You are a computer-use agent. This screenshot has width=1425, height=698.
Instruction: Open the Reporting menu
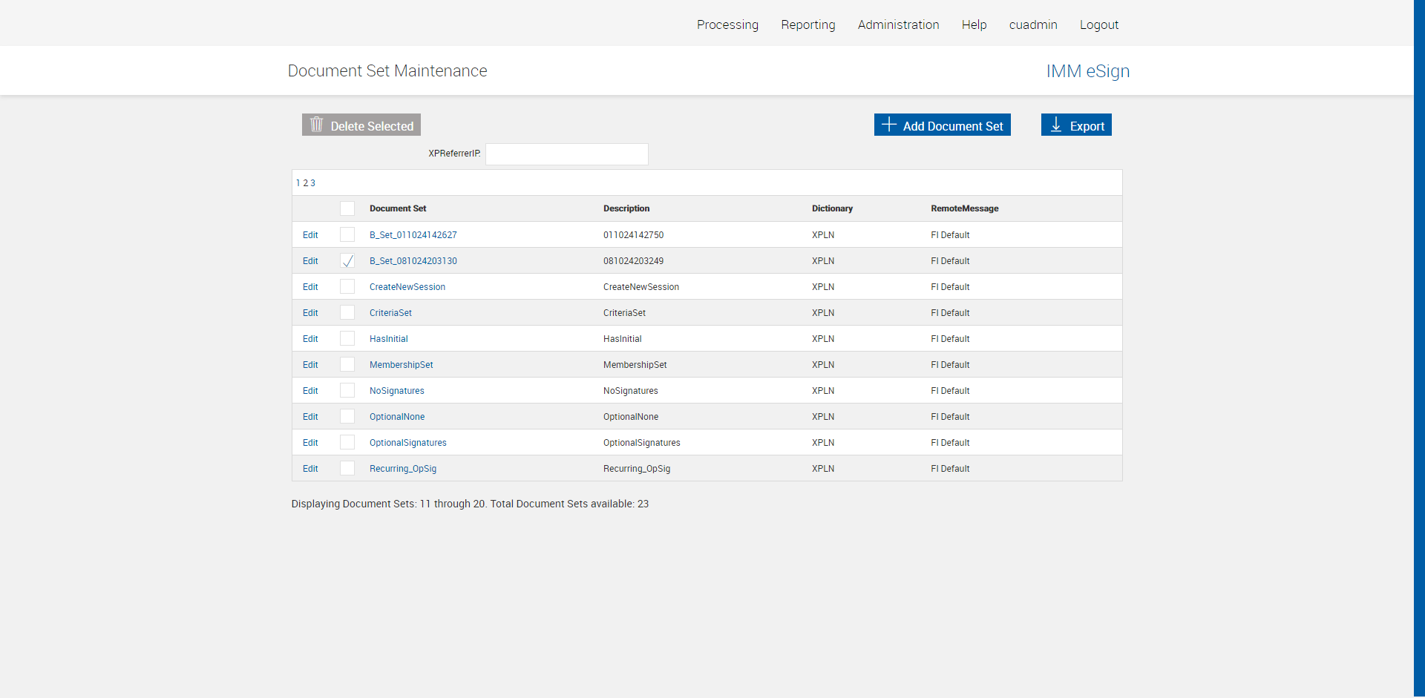[x=808, y=24]
